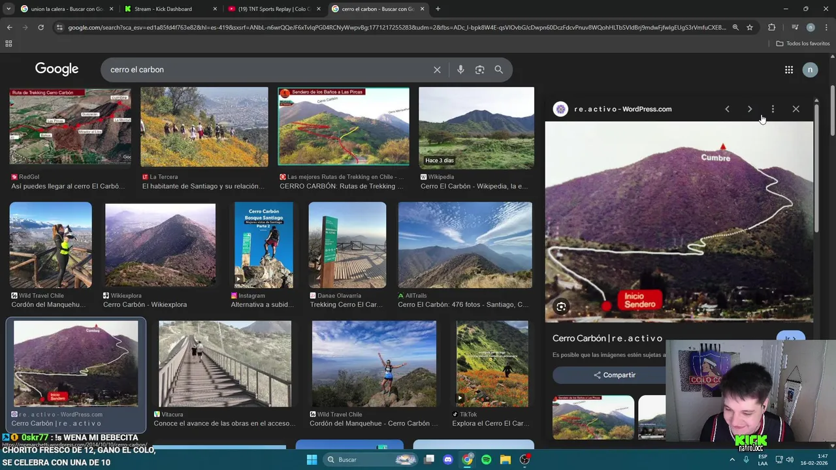Image resolution: width=836 pixels, height=470 pixels.
Task: Switch to 'TNT Sports Replay' tab
Action: 274,9
